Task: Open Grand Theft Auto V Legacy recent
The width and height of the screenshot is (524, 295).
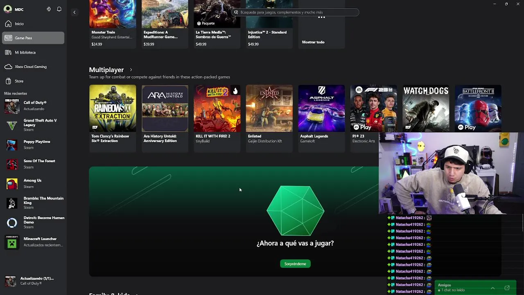Action: pos(33,125)
